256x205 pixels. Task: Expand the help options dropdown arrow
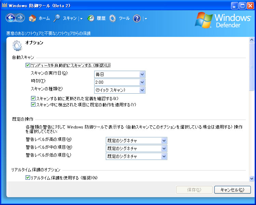(146, 19)
